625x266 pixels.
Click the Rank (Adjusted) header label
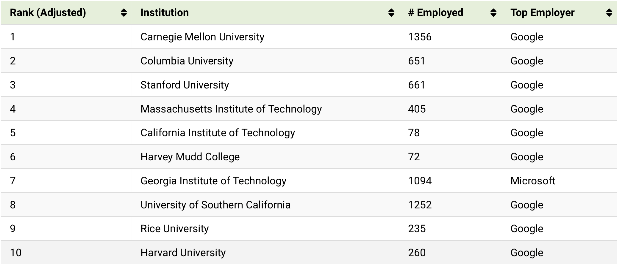pos(48,13)
